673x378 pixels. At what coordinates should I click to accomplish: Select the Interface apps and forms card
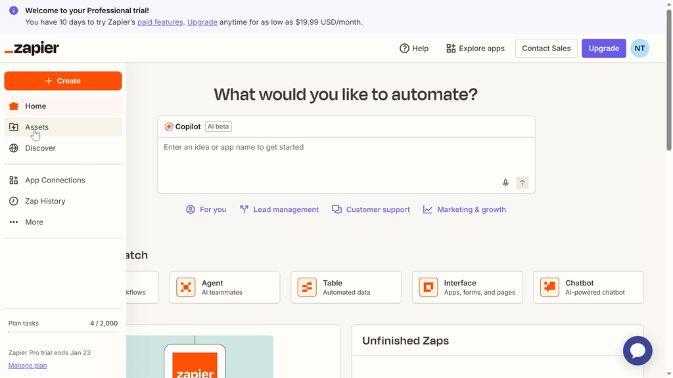click(467, 287)
